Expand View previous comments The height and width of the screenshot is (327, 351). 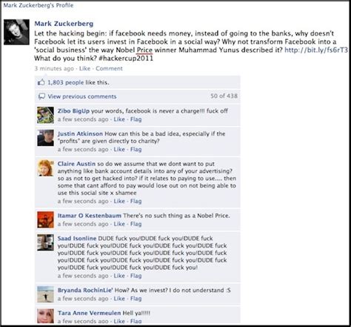pyautogui.click(x=82, y=96)
